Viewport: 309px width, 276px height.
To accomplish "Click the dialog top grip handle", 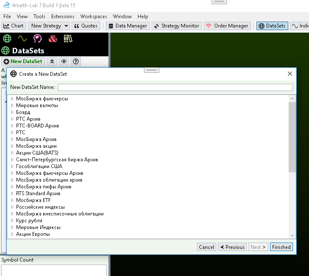I will pyautogui.click(x=152, y=70).
